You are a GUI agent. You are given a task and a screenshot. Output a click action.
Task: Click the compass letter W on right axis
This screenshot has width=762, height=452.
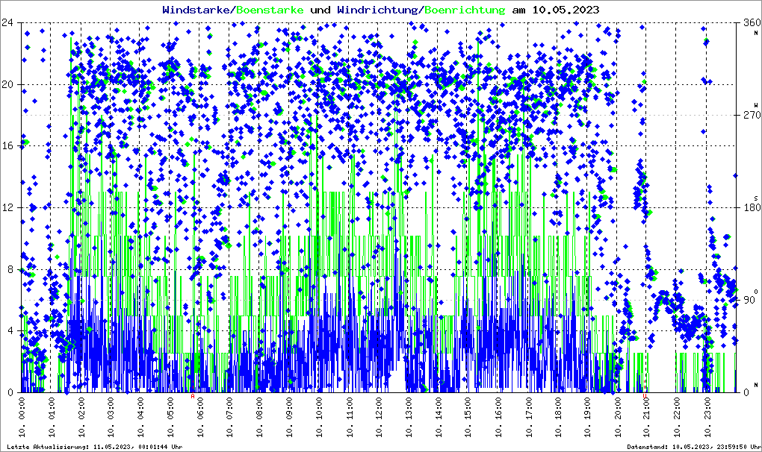coord(756,105)
